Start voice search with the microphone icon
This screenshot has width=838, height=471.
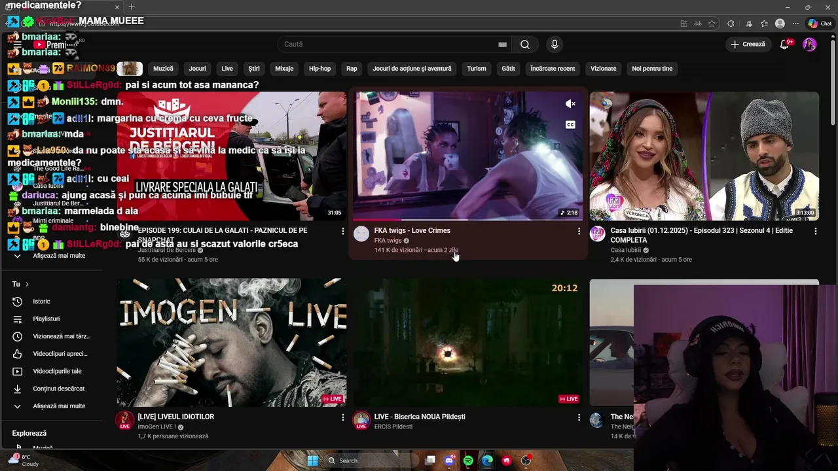tap(555, 44)
